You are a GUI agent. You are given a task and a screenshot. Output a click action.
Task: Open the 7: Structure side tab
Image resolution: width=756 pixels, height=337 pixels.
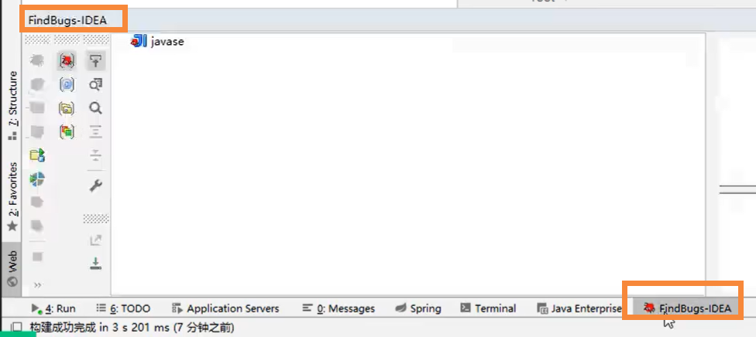[13, 105]
